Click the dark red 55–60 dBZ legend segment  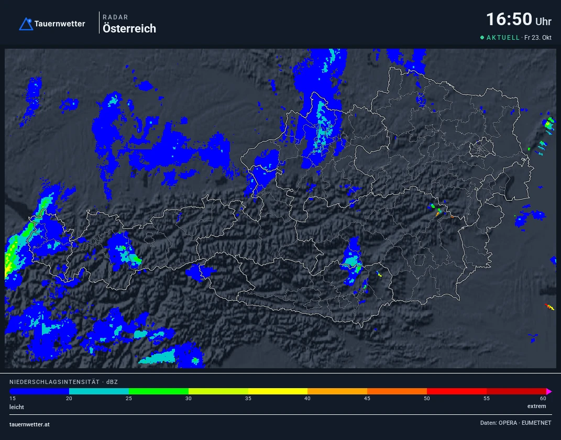pyautogui.click(x=516, y=391)
